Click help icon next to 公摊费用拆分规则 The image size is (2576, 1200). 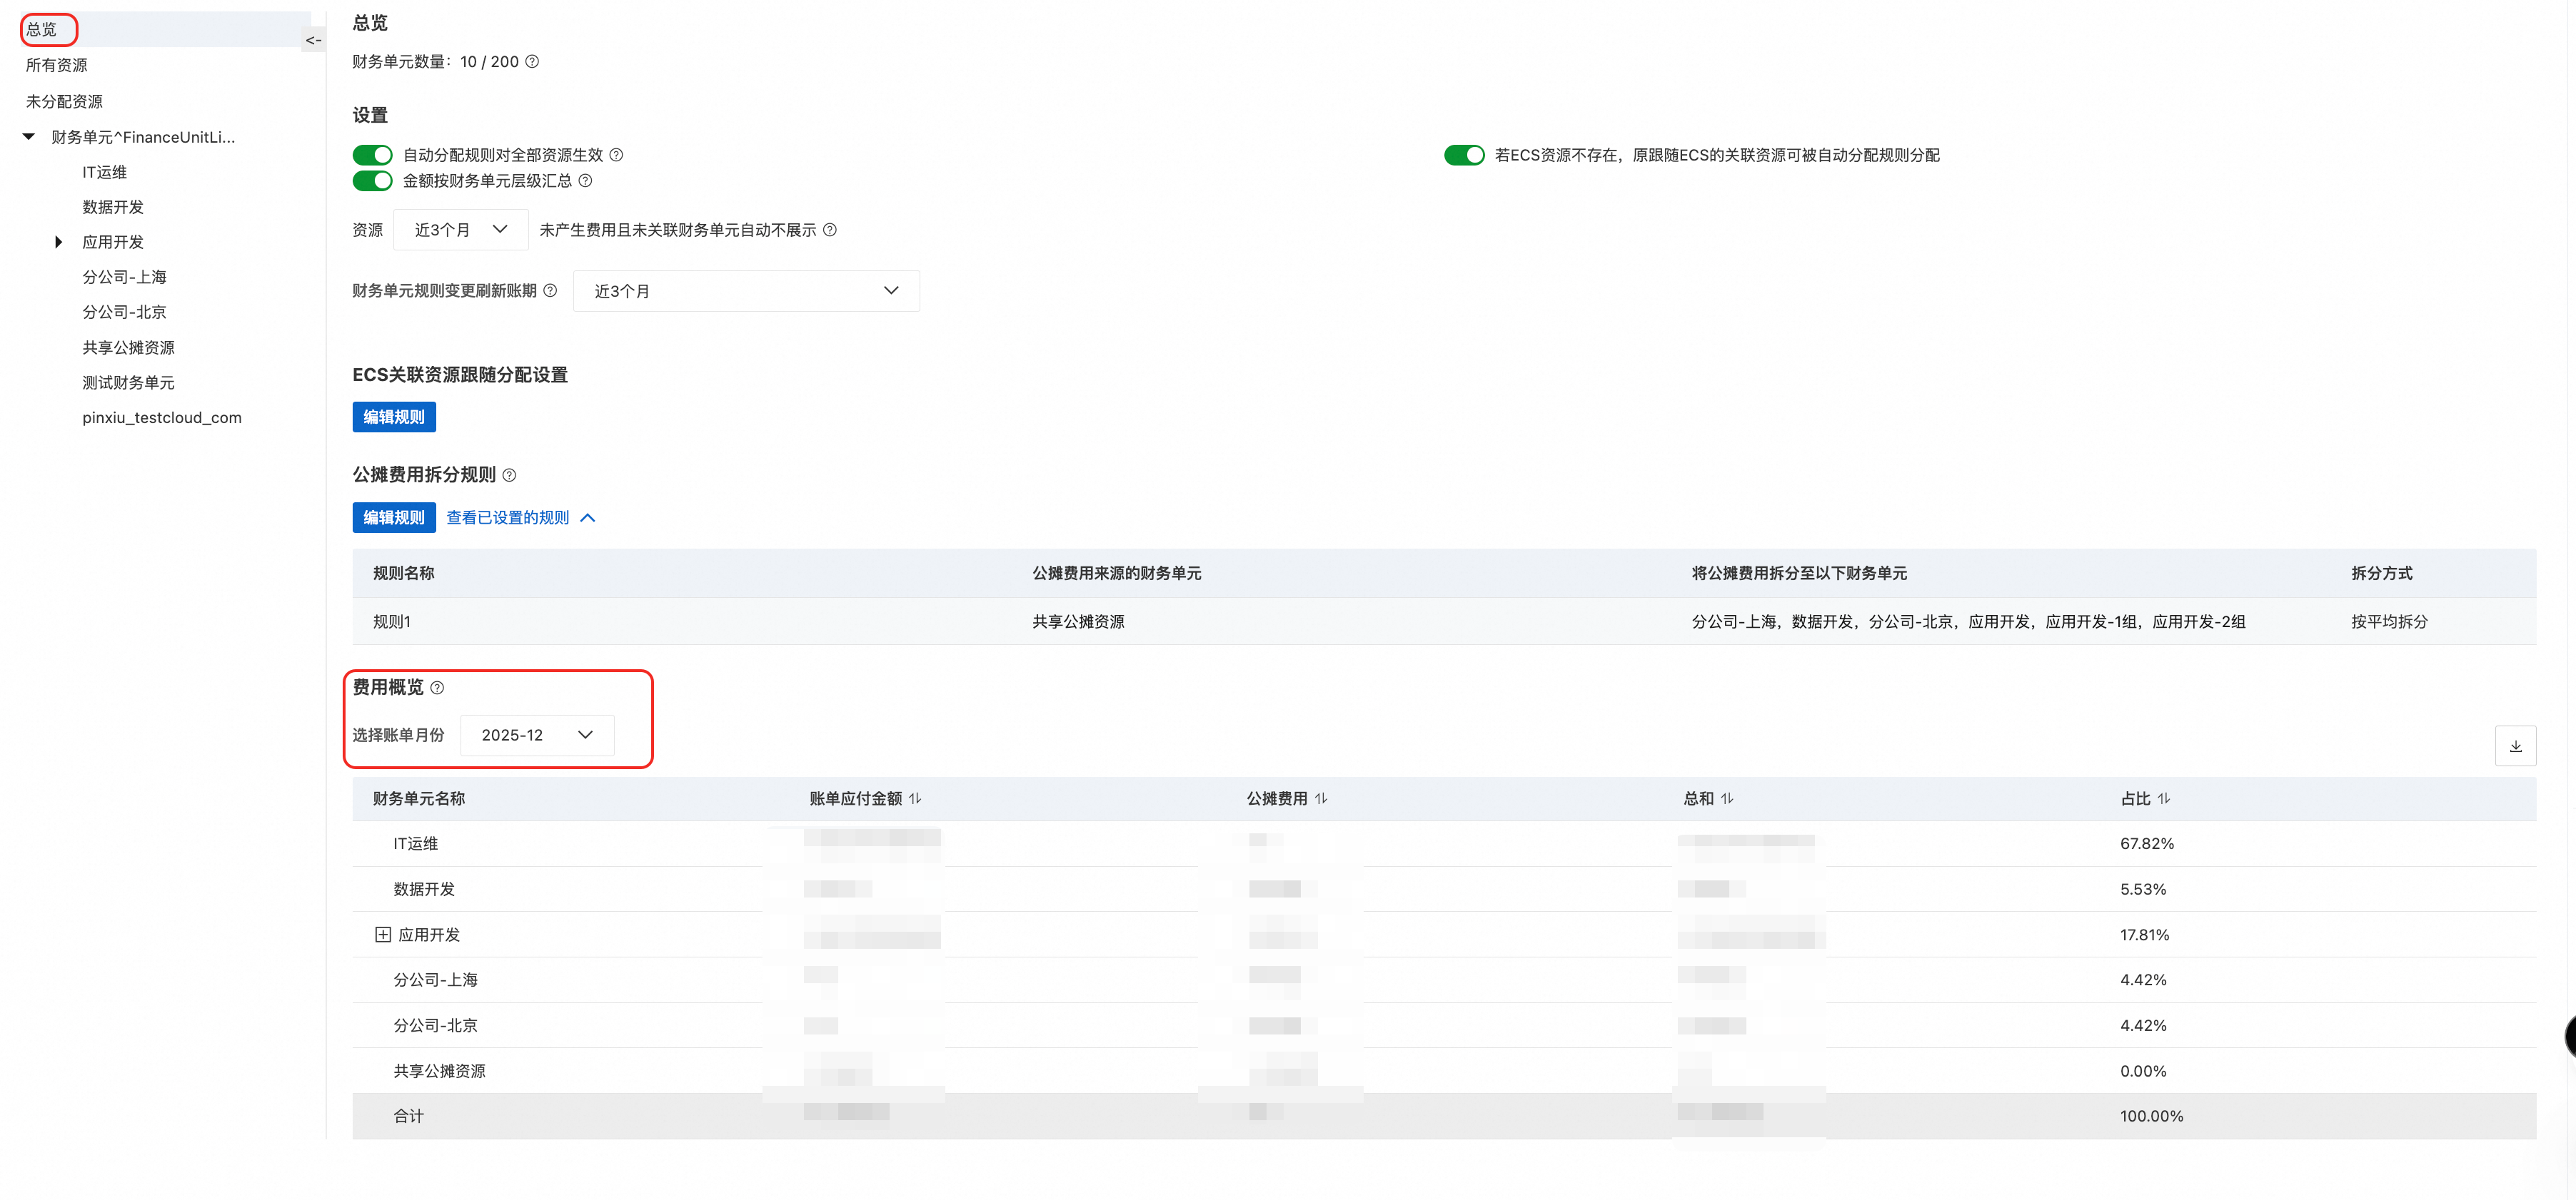(509, 474)
